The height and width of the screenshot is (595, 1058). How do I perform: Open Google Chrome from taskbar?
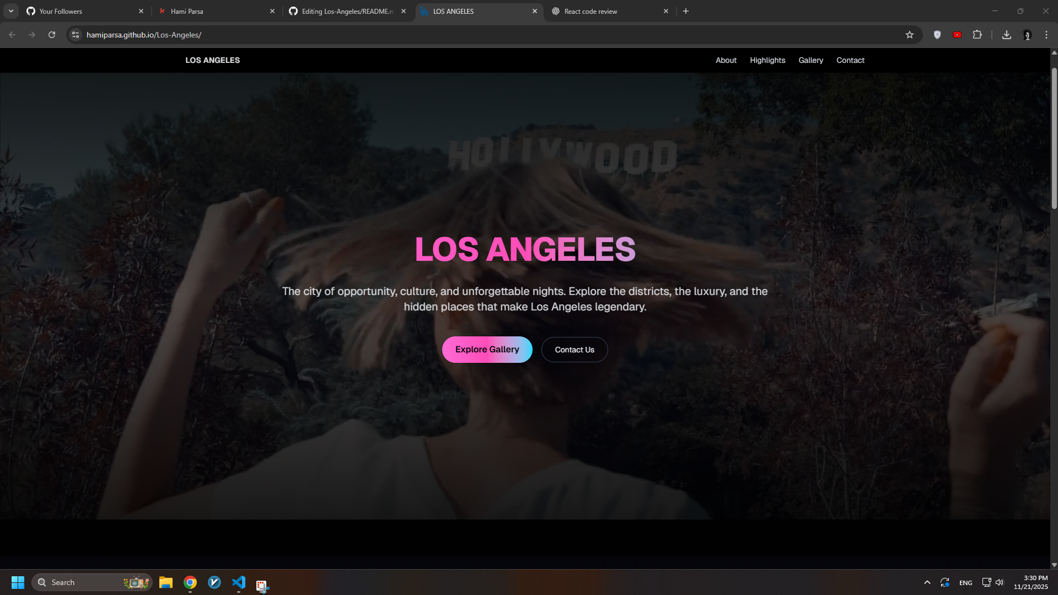(190, 582)
